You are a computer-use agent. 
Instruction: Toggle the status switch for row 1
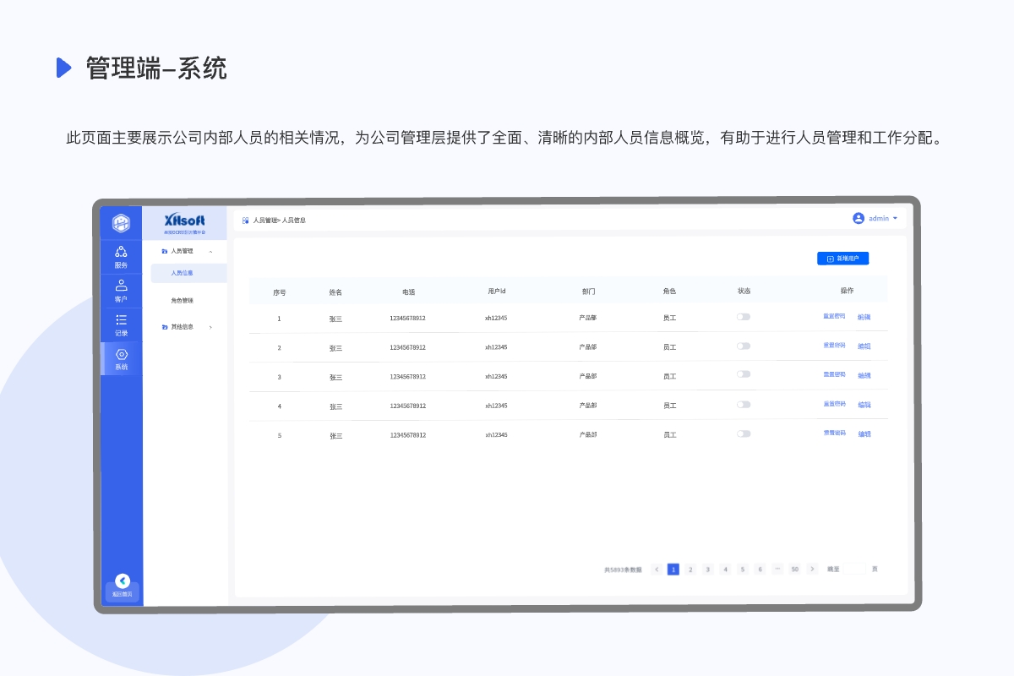click(x=743, y=317)
